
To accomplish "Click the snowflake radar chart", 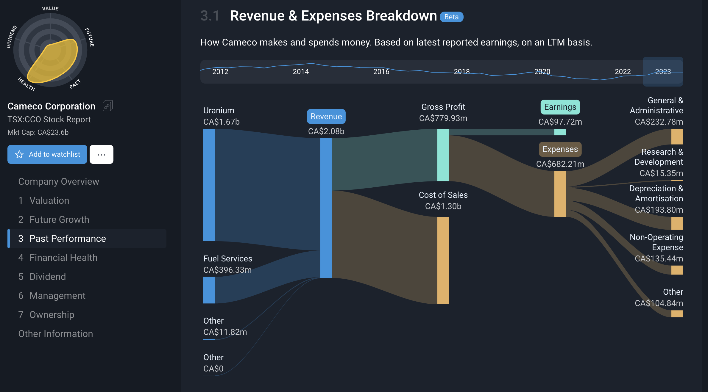I will pyautogui.click(x=50, y=50).
